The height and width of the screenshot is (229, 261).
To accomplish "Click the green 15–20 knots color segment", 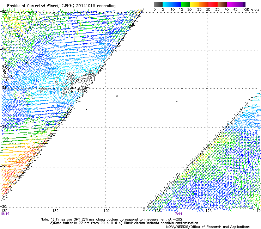I will [186, 4].
